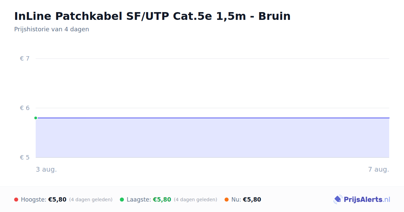Open the PrijsAlerts.nl brand link
Image resolution: width=404 pixels, height=212 pixels.
tap(362, 200)
